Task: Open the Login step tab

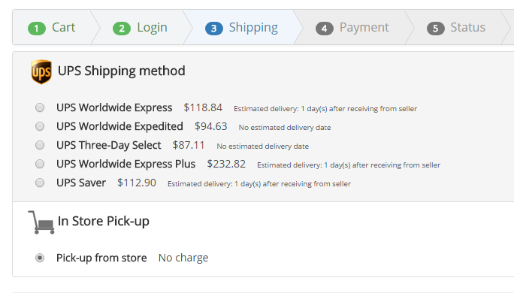Action: coord(141,27)
